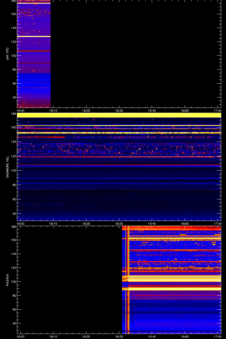This screenshot has height=339, width=226.
Task: Click 16:00 time label under San Vito panel
Action: 21,111
